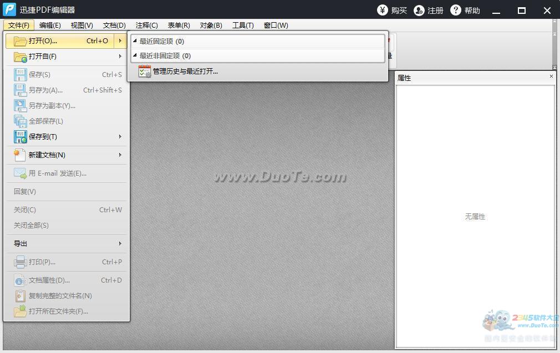Click the folder icon beside 打开所在文件夹(F)
Screen dimensions: 560x353
(x=20, y=311)
